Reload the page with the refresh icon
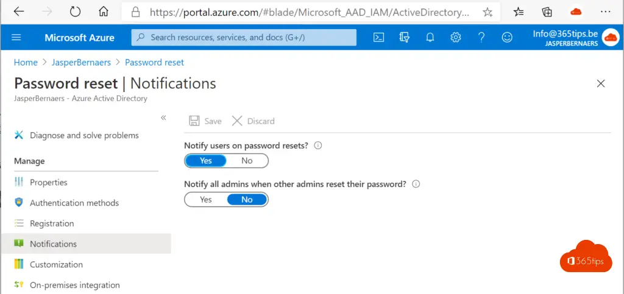The height and width of the screenshot is (294, 624). click(x=75, y=12)
